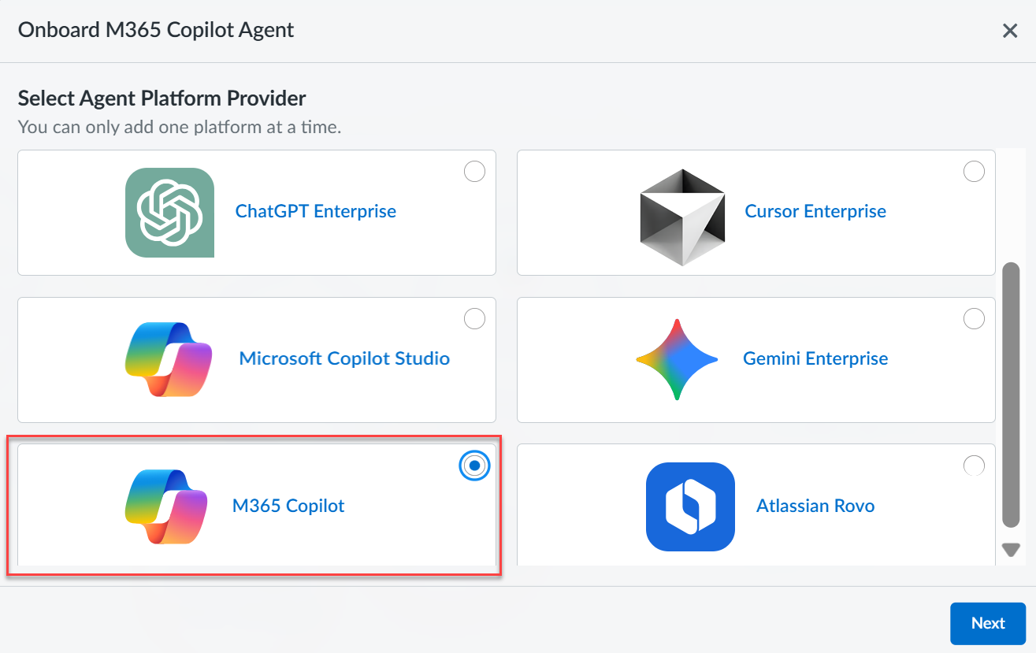The height and width of the screenshot is (653, 1036).
Task: Choose the Atlassian Rovo radio button
Action: 975,466
